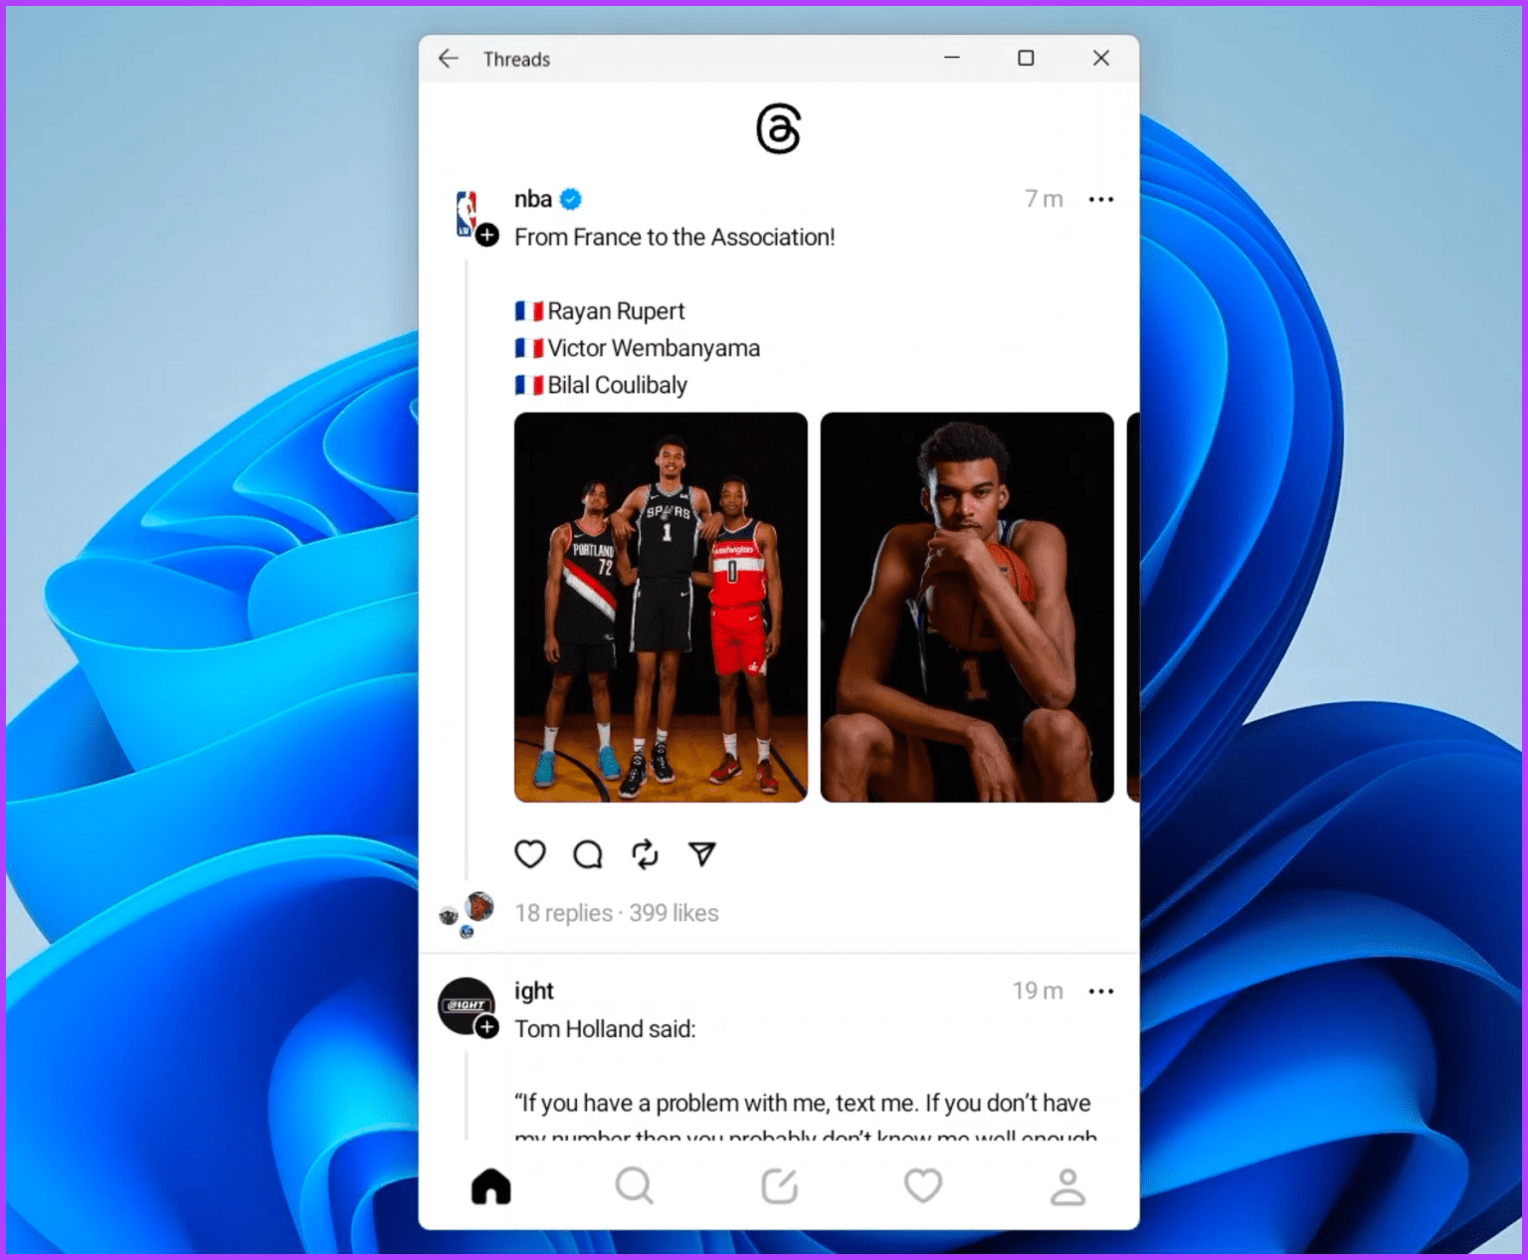Click the 'Tom Holland said:' text

tap(605, 1029)
